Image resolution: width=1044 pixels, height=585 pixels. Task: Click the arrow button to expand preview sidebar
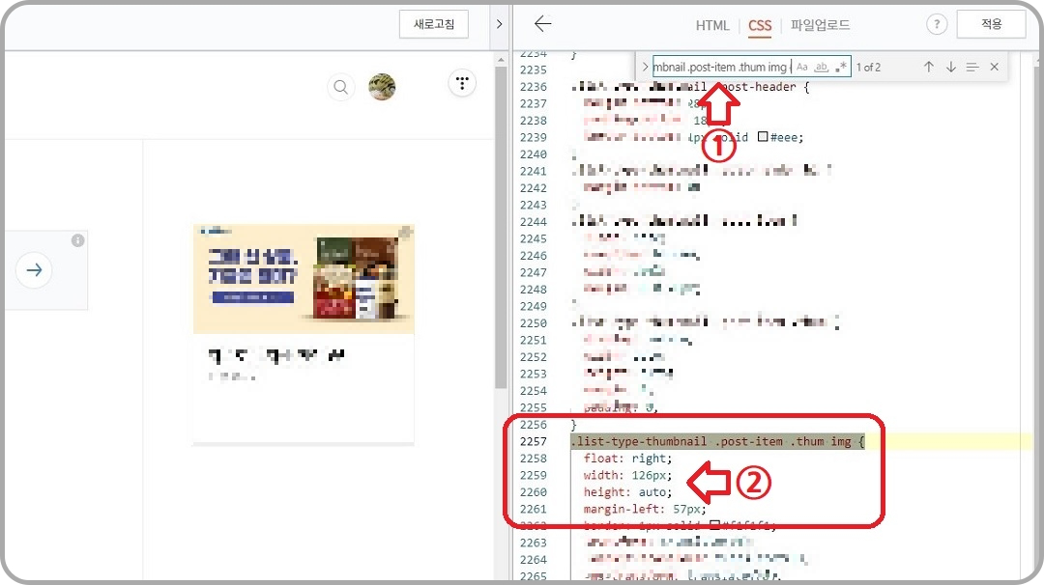[34, 270]
